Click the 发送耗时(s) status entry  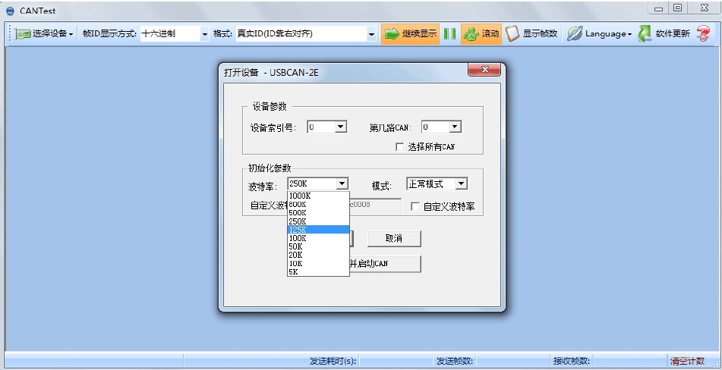[333, 361]
